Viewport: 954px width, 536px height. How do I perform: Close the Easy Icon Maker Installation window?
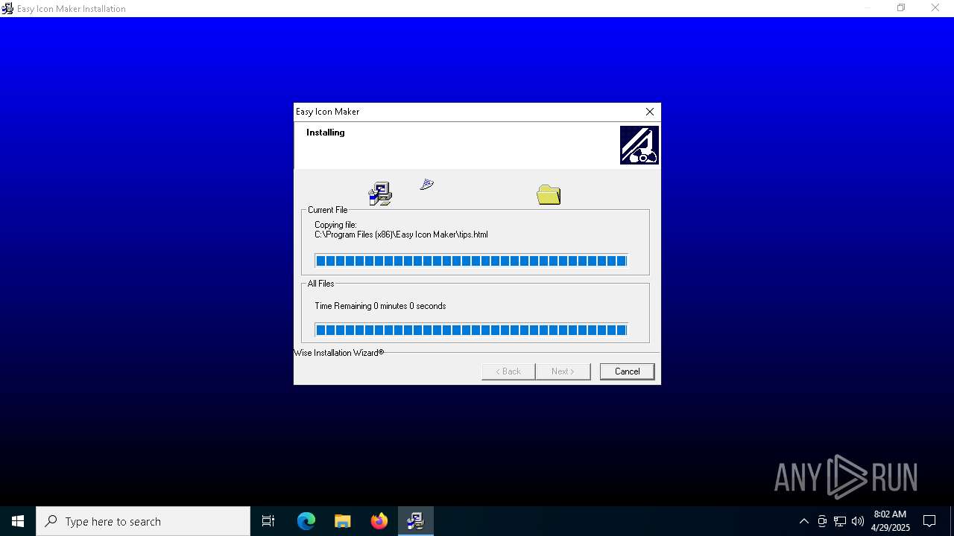pyautogui.click(x=935, y=8)
